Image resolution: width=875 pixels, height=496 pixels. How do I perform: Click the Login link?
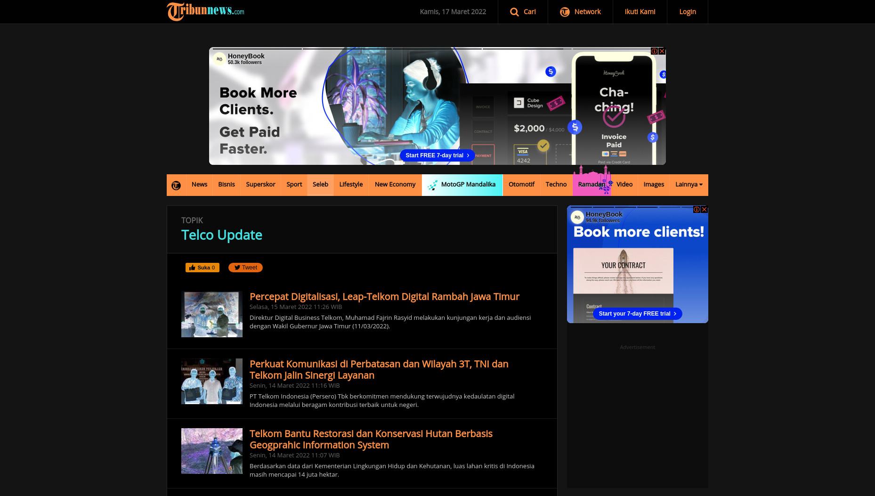pos(688,12)
